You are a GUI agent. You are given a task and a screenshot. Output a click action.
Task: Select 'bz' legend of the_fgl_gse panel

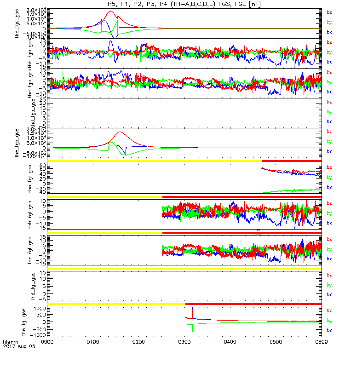tap(329, 311)
